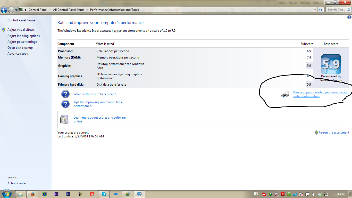
Task: Click the address bar location icon
Action: [x=21, y=10]
